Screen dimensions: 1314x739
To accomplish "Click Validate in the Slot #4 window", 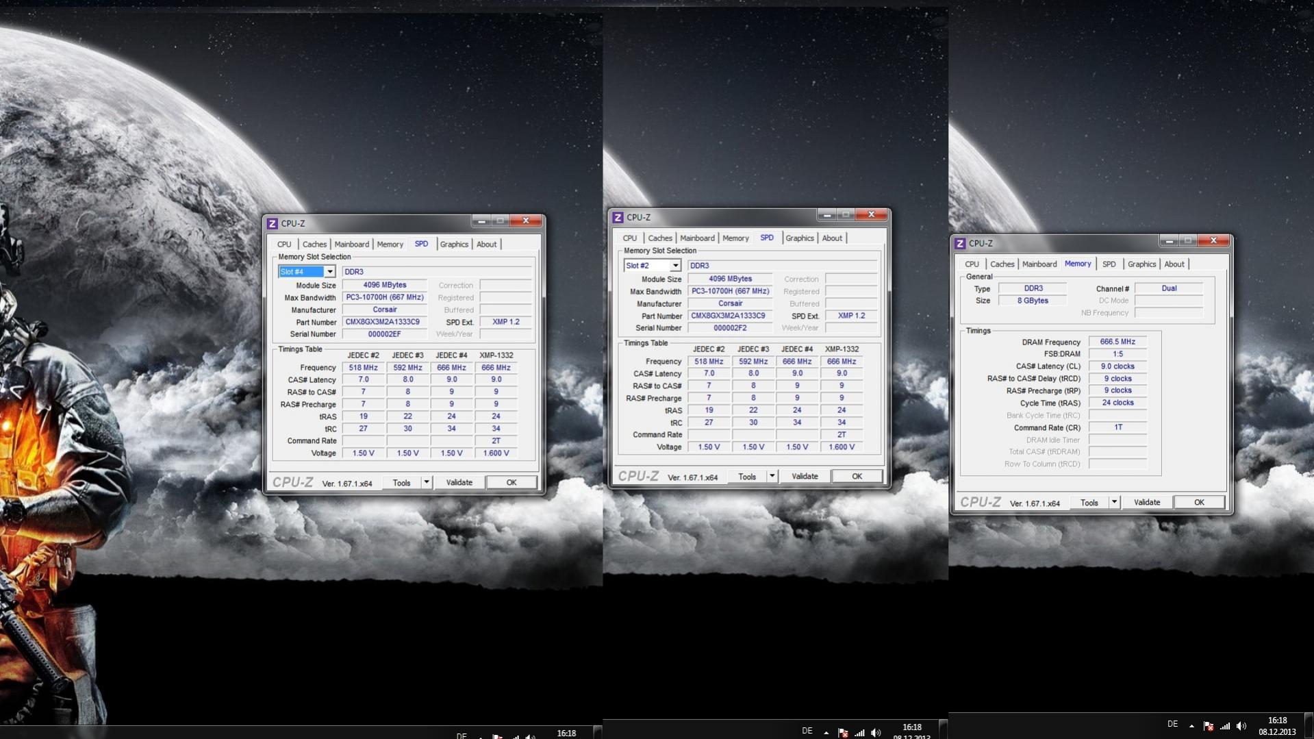I will tap(459, 482).
